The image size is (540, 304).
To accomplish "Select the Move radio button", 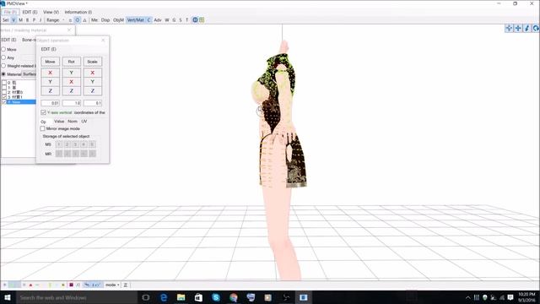I will click(3, 50).
